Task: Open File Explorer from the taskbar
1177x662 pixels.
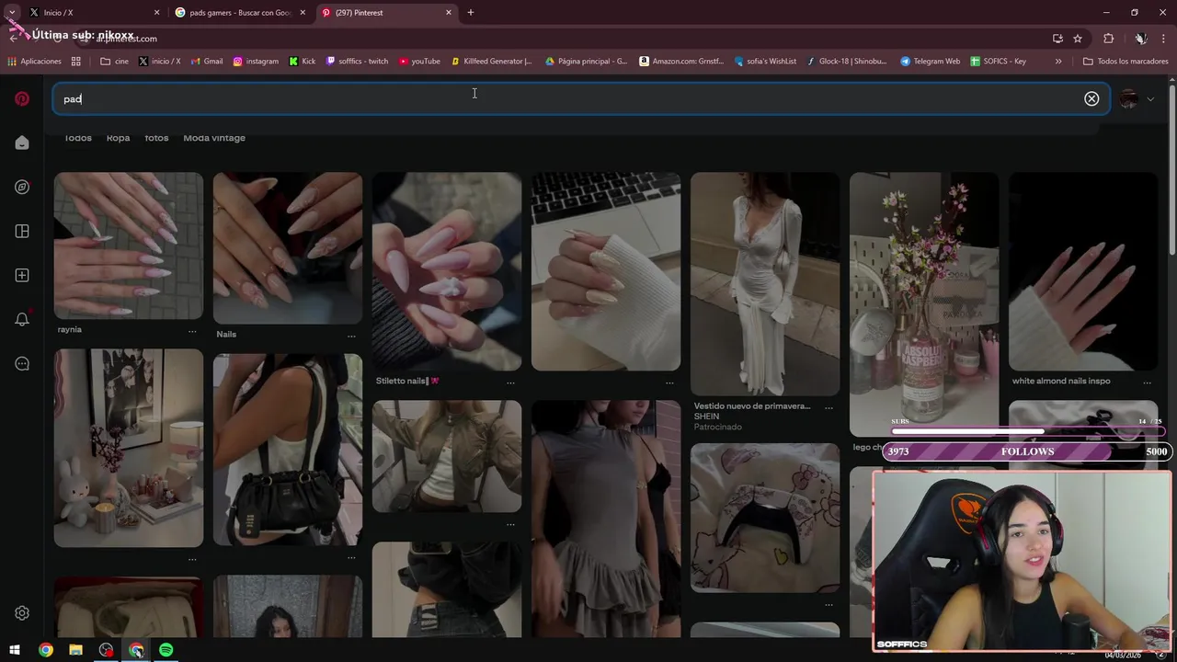Action: (x=75, y=650)
